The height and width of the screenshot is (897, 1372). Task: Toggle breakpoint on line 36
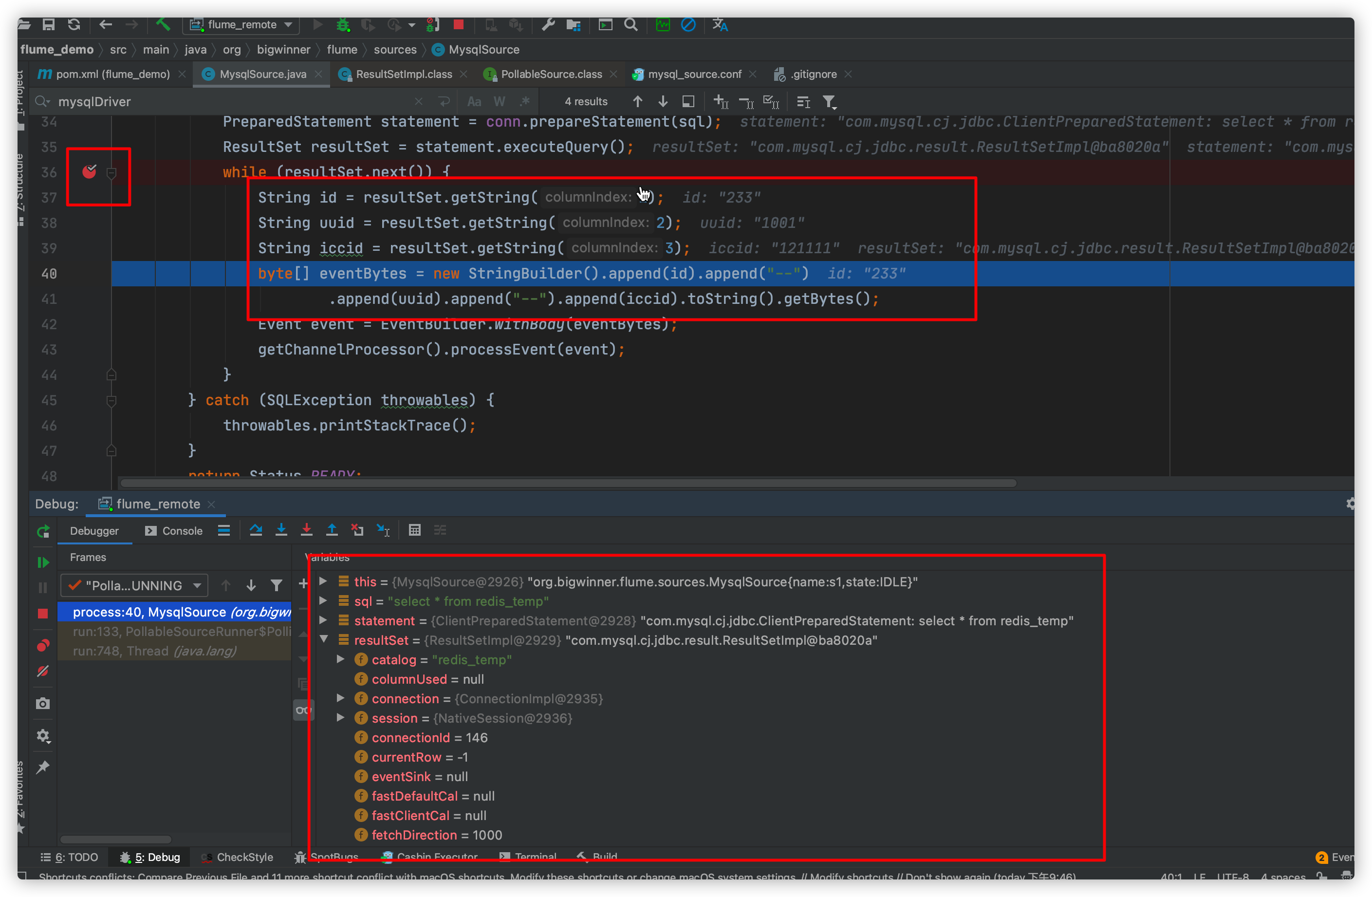[90, 172]
